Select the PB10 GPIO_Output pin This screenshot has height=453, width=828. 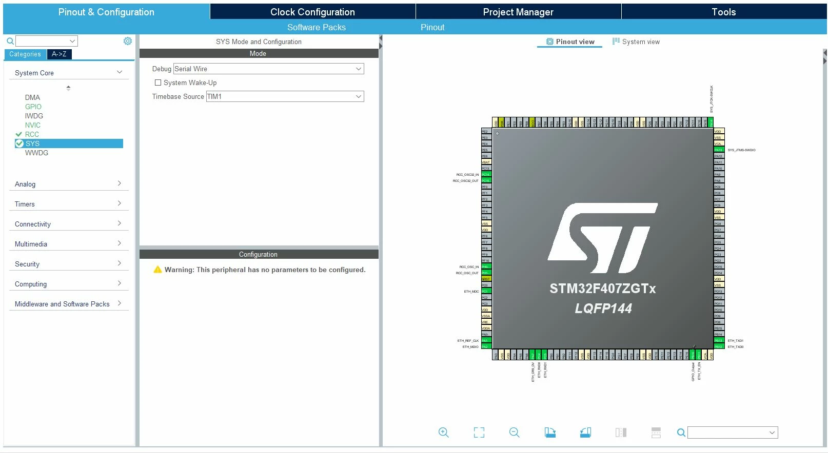(x=693, y=355)
